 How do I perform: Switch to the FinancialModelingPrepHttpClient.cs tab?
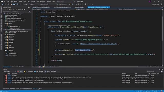coord(63,7)
